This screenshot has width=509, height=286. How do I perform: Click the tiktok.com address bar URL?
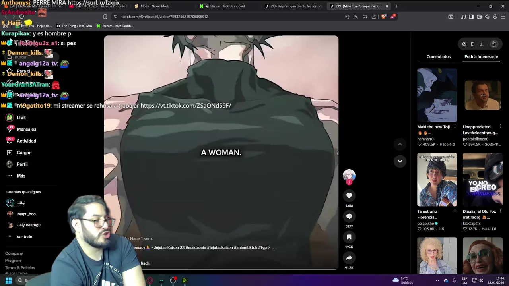[165, 17]
